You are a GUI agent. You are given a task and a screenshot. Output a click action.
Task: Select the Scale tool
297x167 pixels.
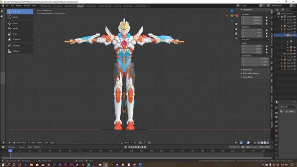pyautogui.click(x=20, y=34)
